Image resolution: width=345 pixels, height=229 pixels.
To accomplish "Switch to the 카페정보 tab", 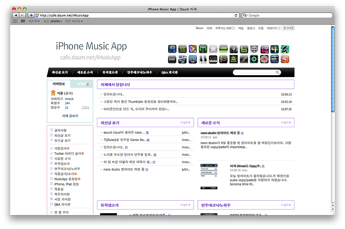I will tap(59, 84).
